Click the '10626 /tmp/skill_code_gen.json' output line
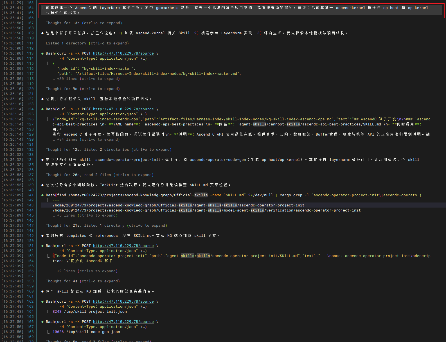The height and width of the screenshot is (342, 446). [x=86, y=332]
